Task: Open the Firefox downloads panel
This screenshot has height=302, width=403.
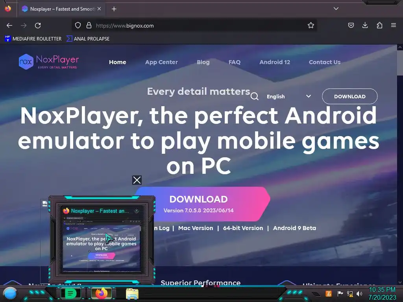Action: (365, 25)
